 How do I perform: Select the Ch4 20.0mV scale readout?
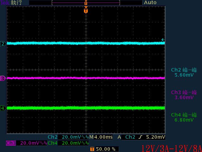68,143
